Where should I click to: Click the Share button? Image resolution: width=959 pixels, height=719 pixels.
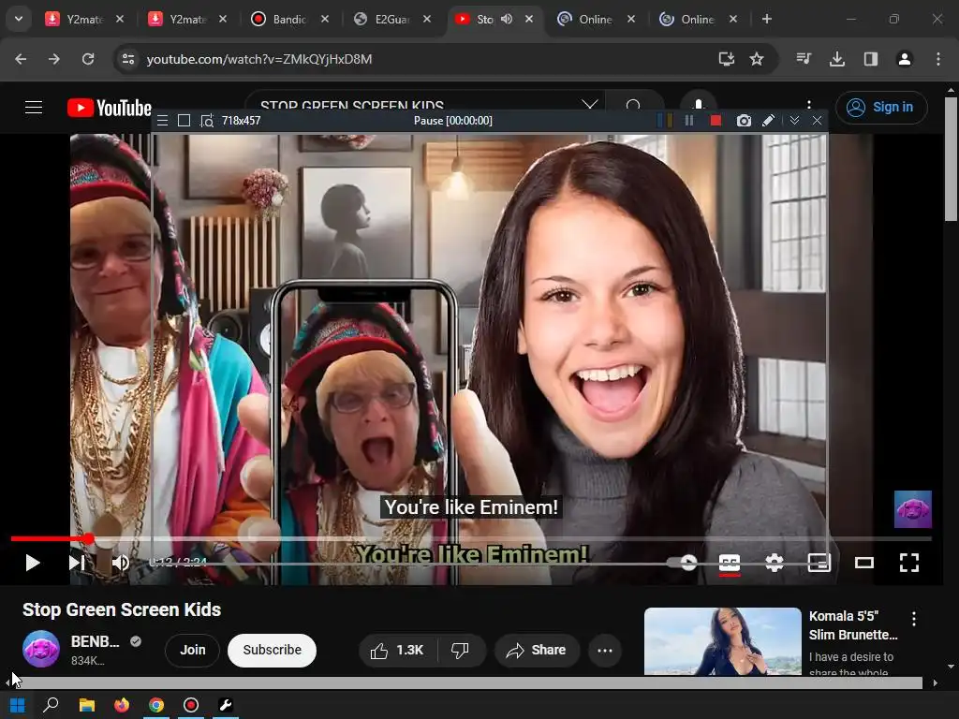537,650
